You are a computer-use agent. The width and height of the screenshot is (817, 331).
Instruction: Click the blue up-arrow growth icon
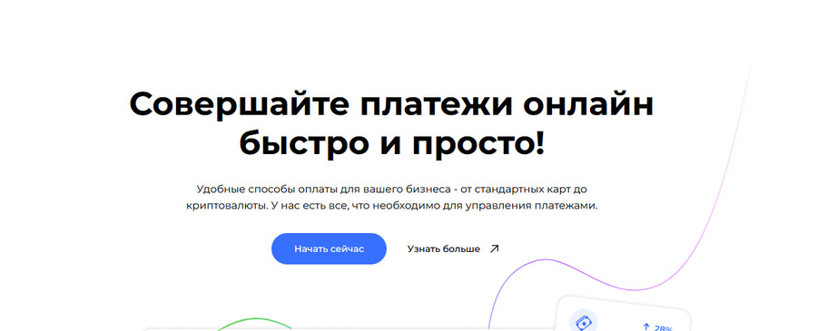pos(646,326)
